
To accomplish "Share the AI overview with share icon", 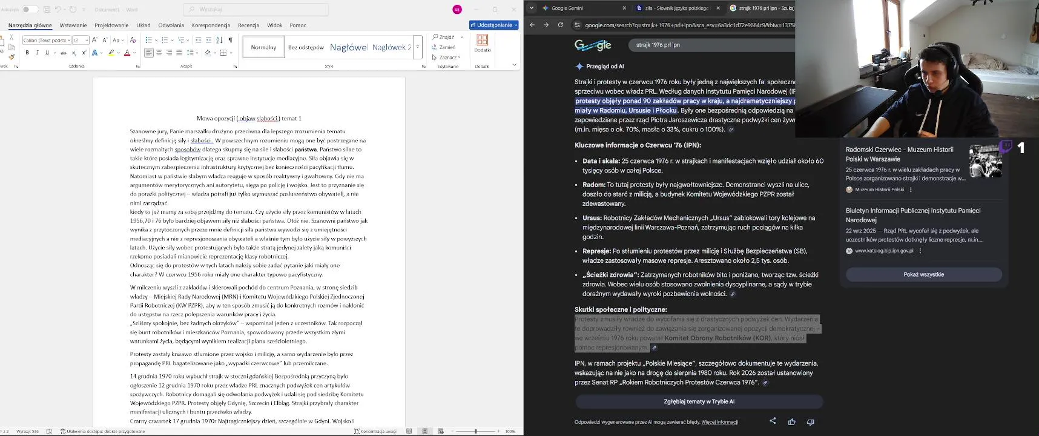I will point(773,421).
